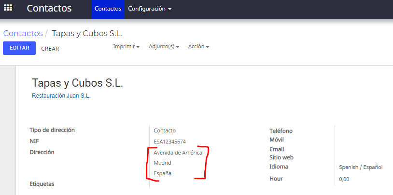This screenshot has height=195, width=393.
Task: Click the Sitio web field label
Action: (281, 157)
